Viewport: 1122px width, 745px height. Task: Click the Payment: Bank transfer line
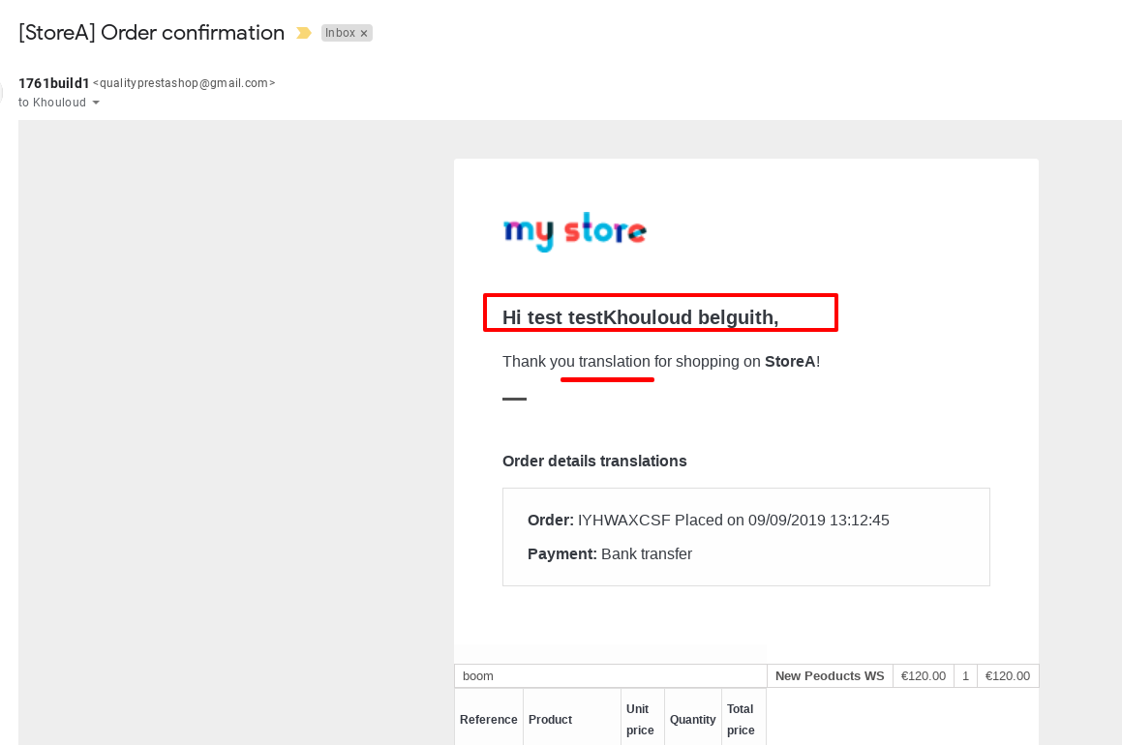point(610,554)
